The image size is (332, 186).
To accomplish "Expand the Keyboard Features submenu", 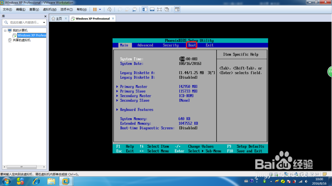I will click(x=135, y=110).
